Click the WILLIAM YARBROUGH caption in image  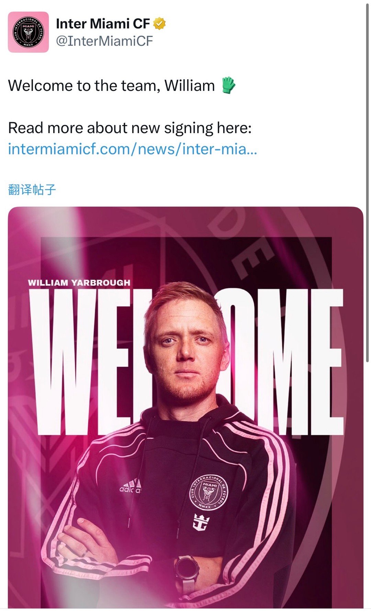tap(79, 283)
